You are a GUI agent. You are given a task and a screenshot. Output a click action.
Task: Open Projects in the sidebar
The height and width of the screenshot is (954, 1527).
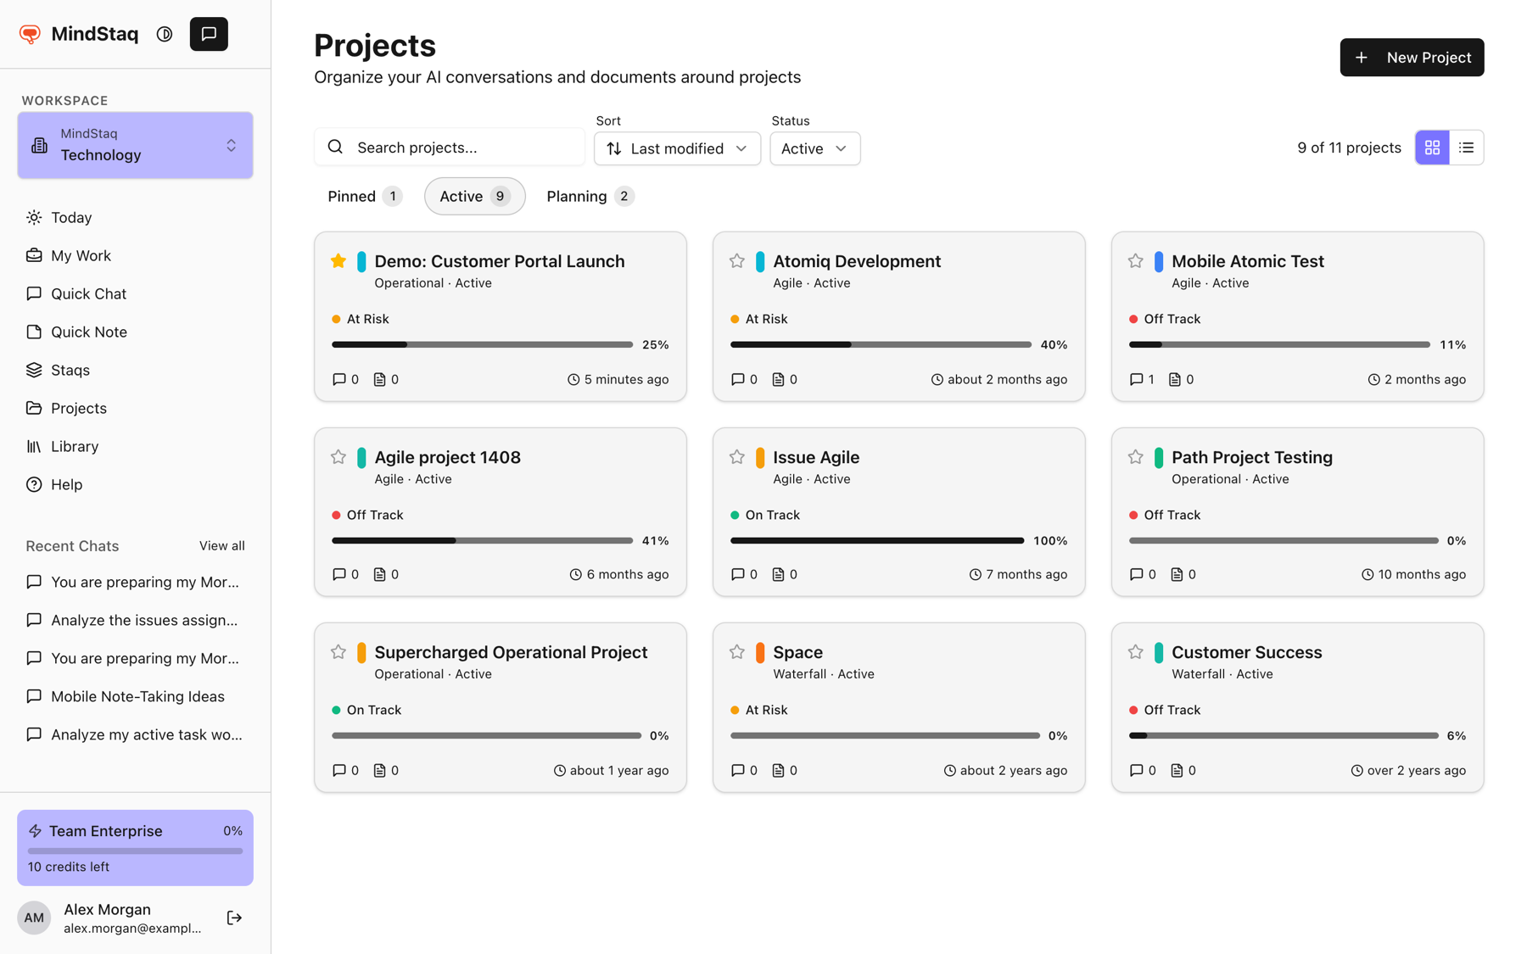136,409
